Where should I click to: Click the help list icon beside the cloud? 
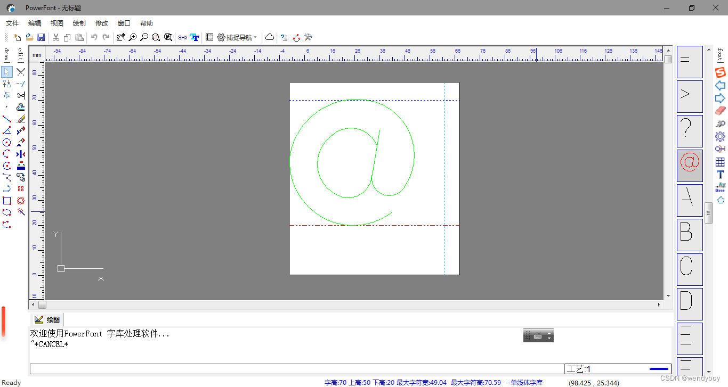284,37
